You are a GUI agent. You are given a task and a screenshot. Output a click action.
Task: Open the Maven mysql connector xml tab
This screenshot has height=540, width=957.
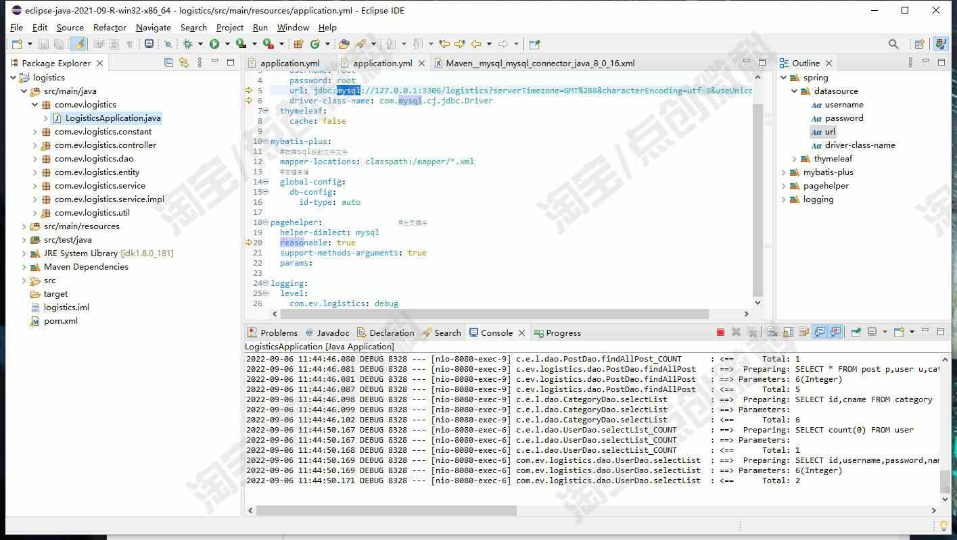534,63
